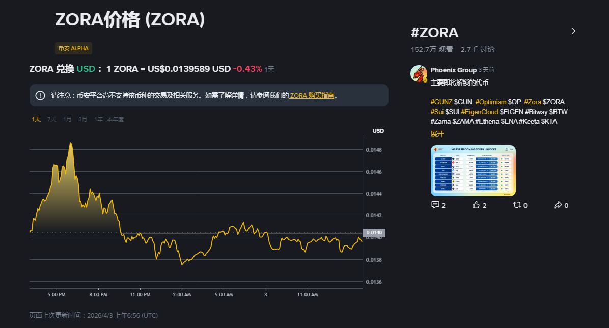Click the info icon in the notice banner

[40, 95]
